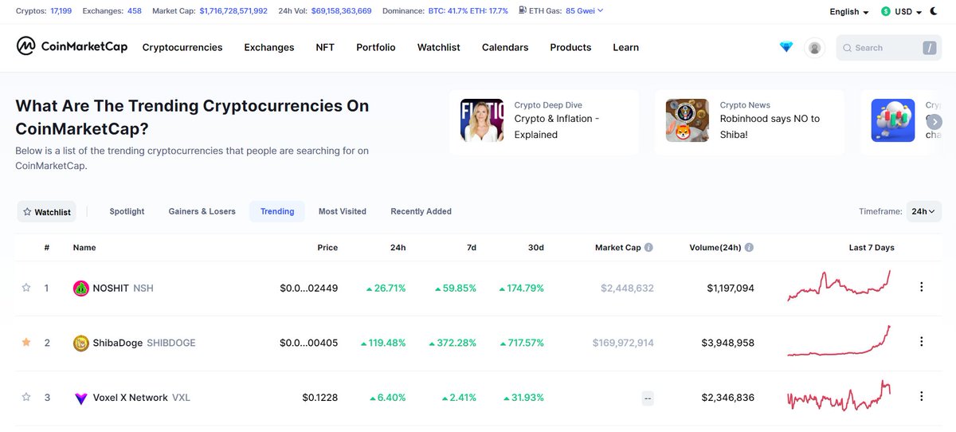The width and height of the screenshot is (956, 432).
Task: Sort by the Price column header
Action: point(327,248)
